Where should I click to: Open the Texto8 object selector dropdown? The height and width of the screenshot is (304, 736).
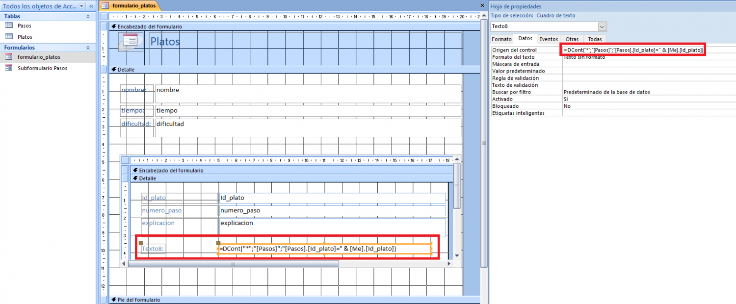coord(603,26)
